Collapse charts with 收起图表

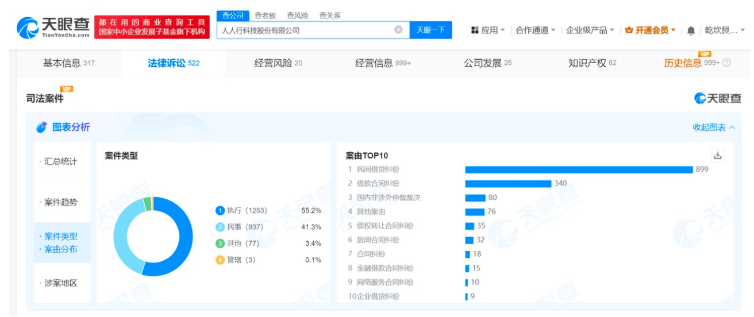[x=713, y=127]
